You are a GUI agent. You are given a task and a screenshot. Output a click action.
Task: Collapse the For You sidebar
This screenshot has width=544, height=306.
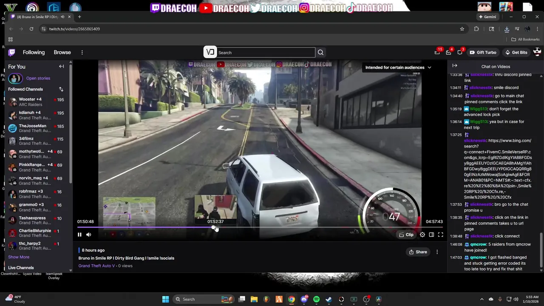(x=62, y=67)
